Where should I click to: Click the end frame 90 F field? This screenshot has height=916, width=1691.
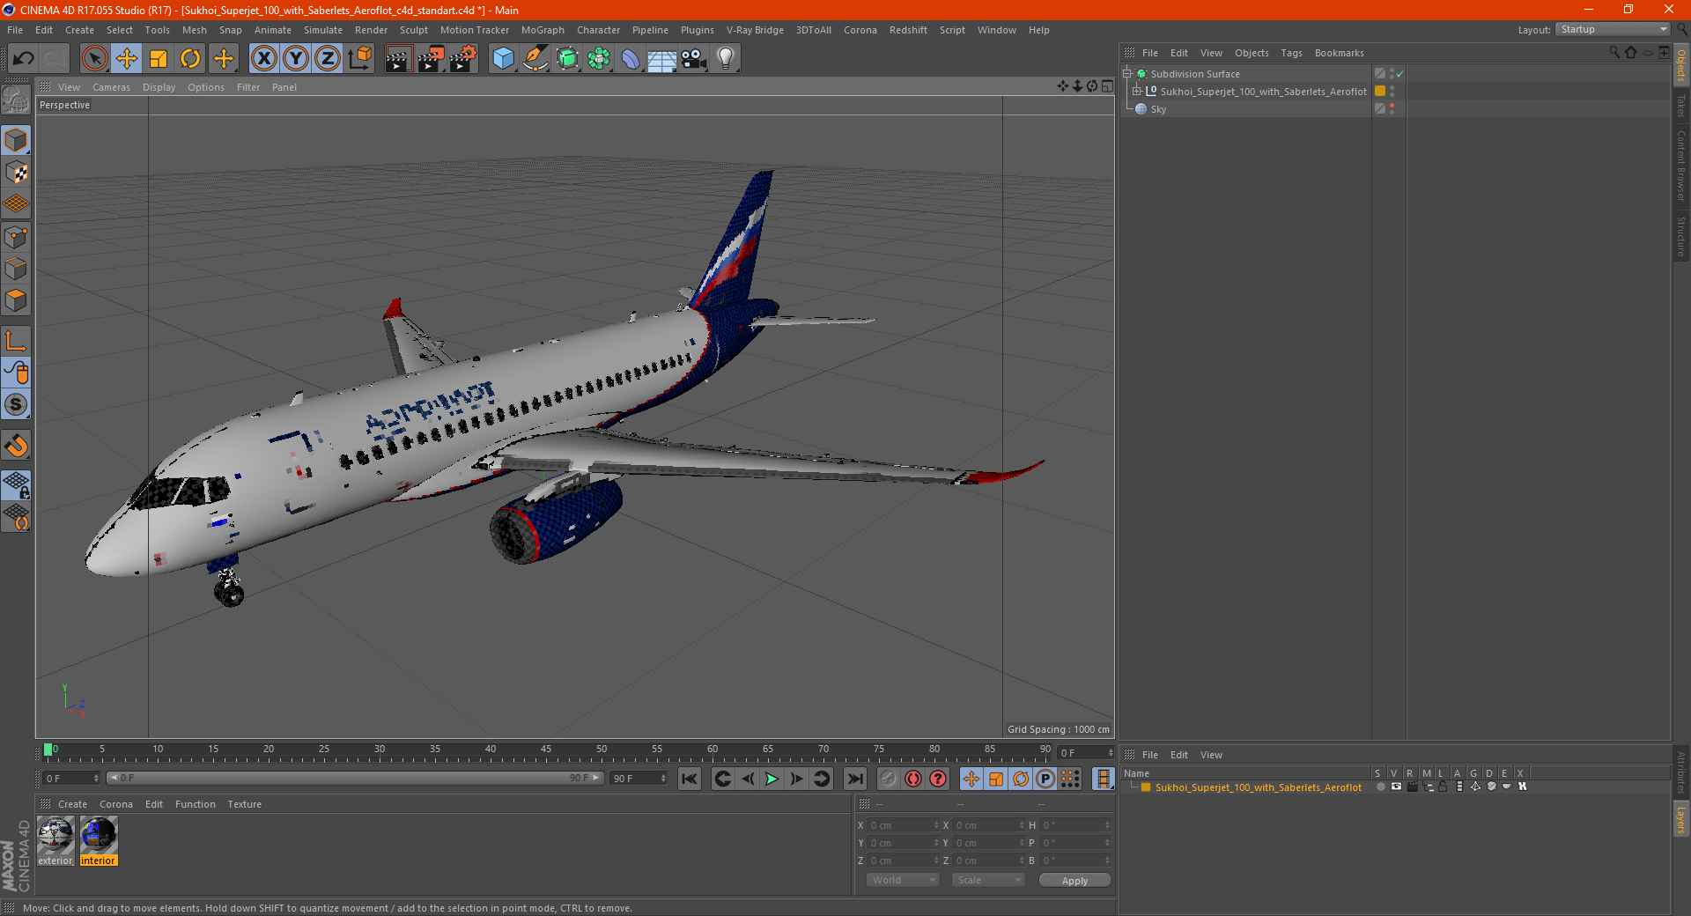coord(639,779)
